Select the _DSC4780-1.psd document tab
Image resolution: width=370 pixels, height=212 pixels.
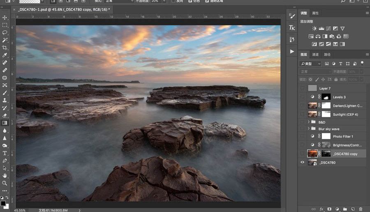[x=64, y=10]
